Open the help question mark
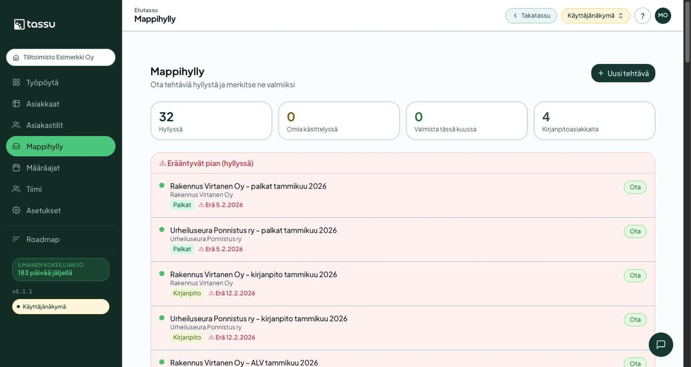 pos(642,16)
